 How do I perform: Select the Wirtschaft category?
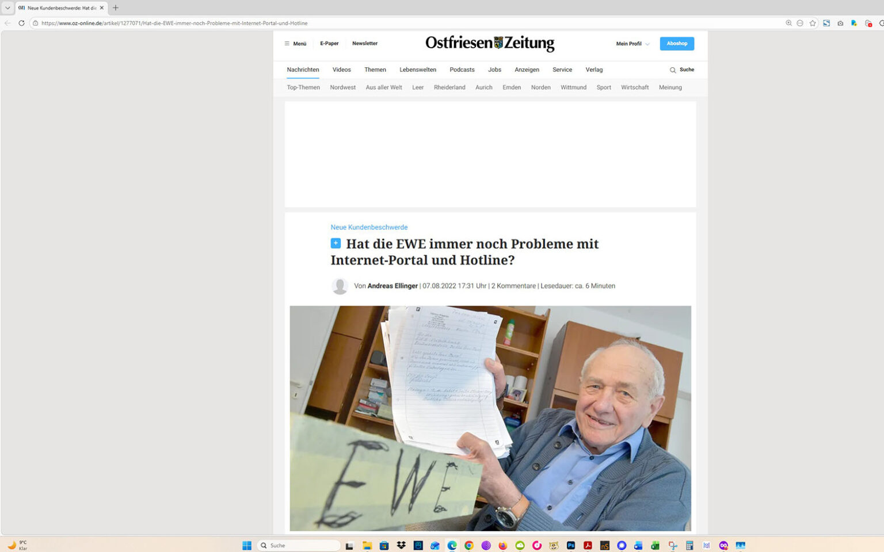click(x=634, y=87)
